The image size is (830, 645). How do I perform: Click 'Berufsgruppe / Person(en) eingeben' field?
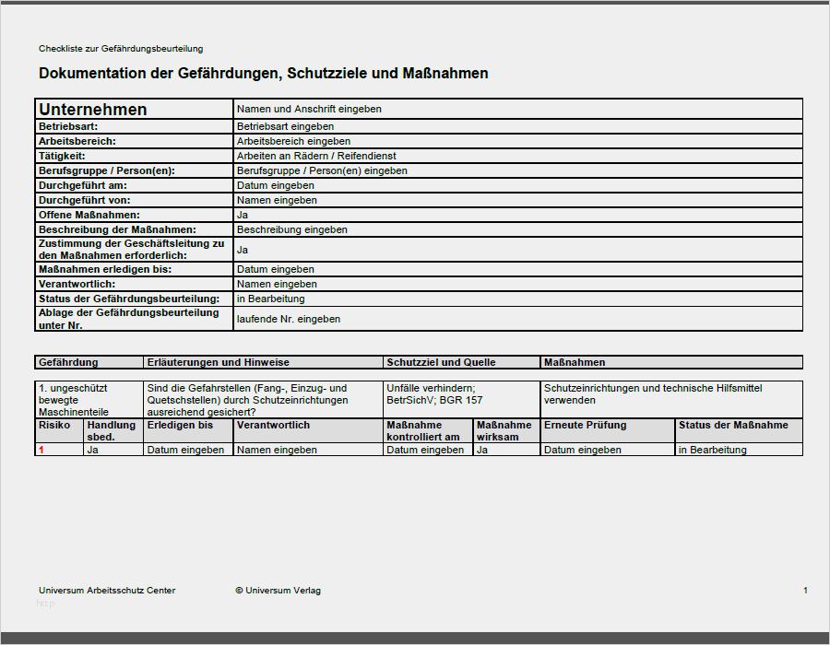517,170
